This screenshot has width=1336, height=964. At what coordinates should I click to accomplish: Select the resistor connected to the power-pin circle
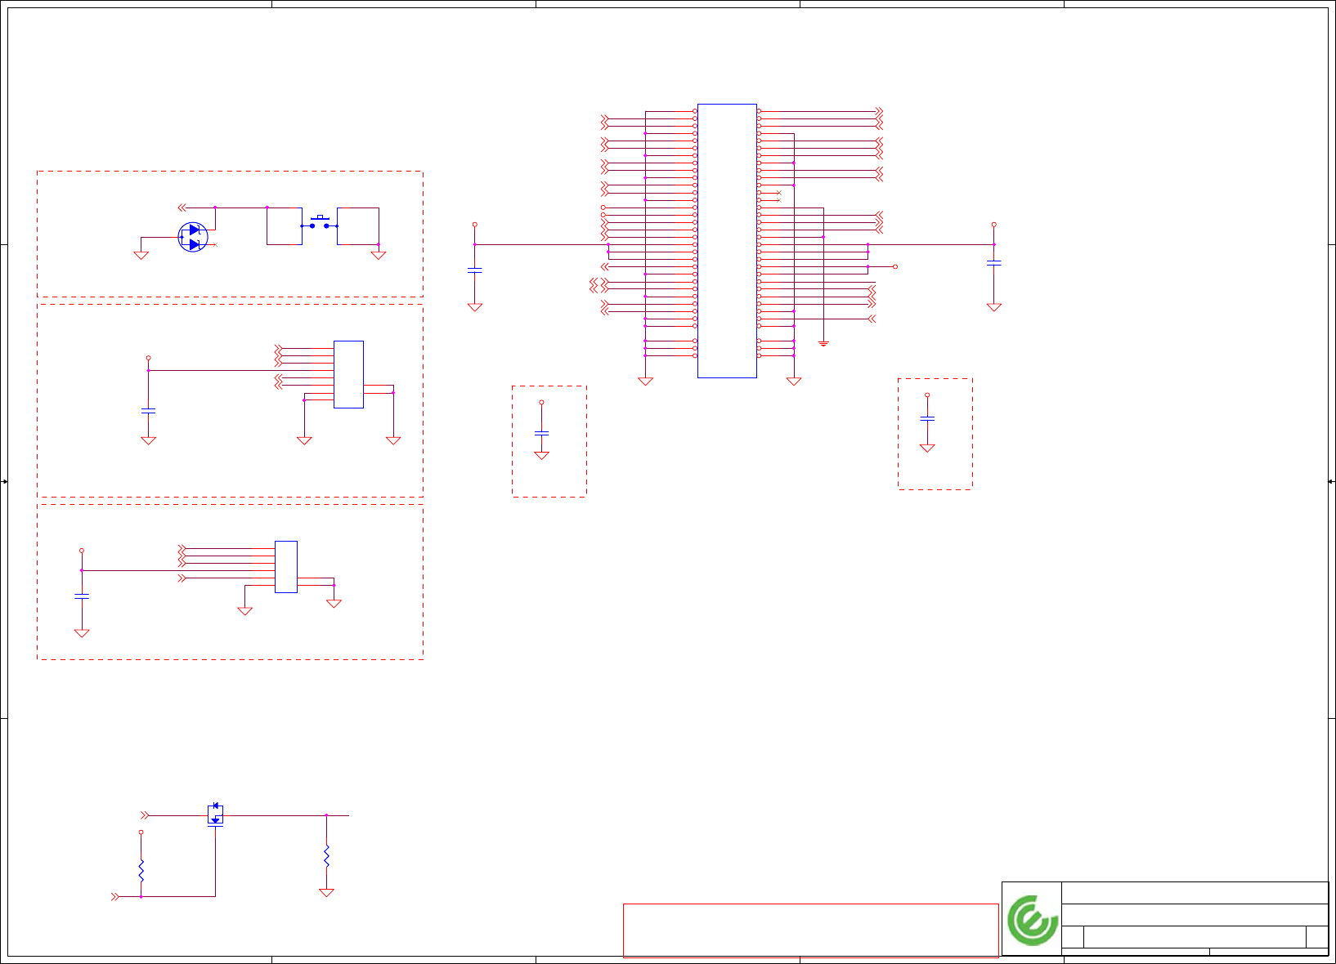pos(141,870)
